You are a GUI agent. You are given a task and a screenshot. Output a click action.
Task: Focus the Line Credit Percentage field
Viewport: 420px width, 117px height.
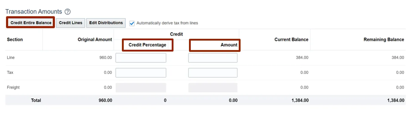coord(141,58)
